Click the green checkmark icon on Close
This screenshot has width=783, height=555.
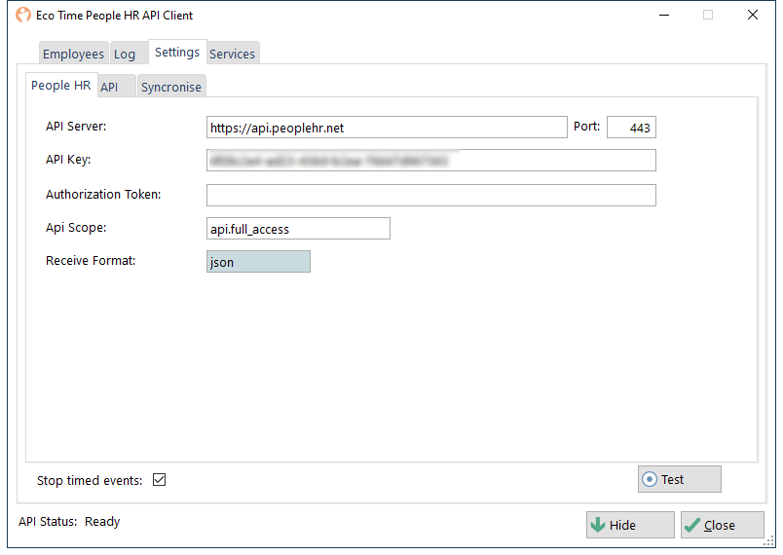click(692, 525)
